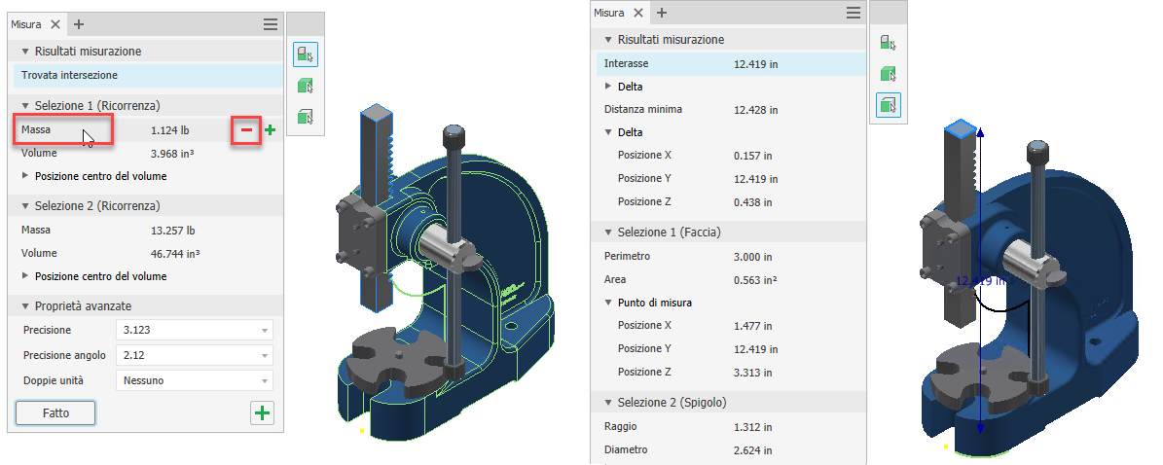Click green plus button beside Fatto
Screen dimensions: 1163x465
click(262, 413)
